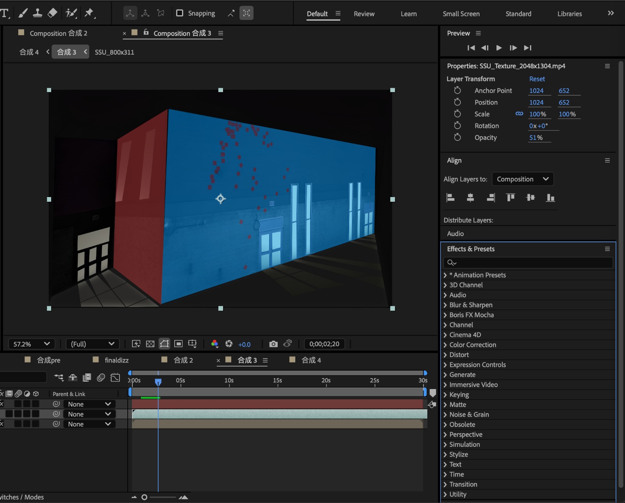Click align layers top icon

(x=510, y=197)
